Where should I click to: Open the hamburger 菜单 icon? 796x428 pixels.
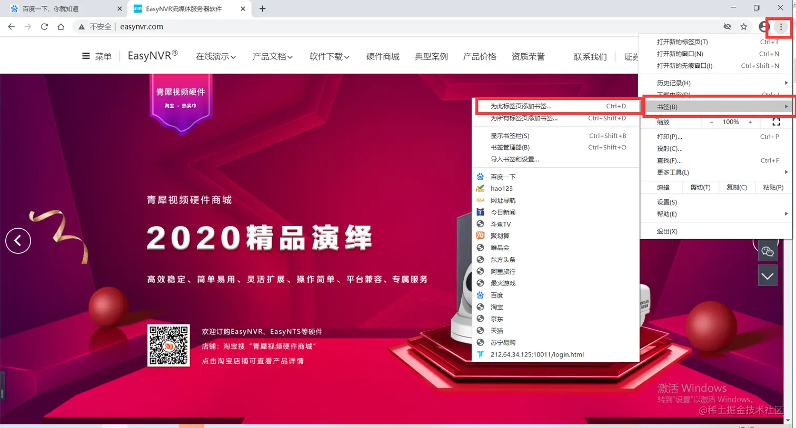(x=86, y=56)
